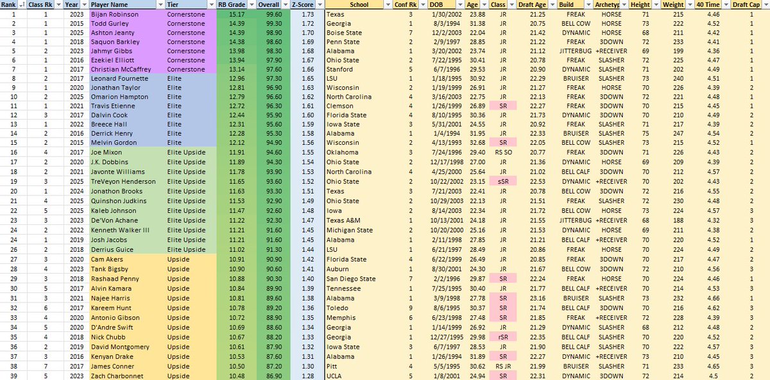The width and height of the screenshot is (770, 380).
Task: Select the Kareem Hunt name cell
Action: [127, 308]
